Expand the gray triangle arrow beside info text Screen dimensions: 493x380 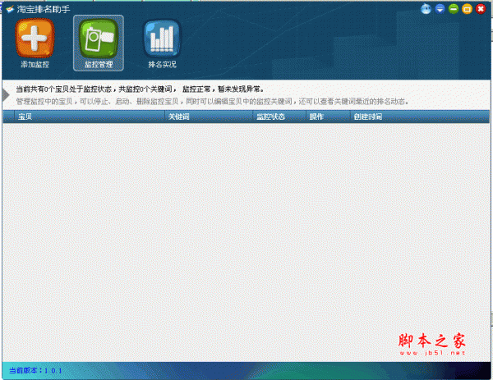click(6, 95)
